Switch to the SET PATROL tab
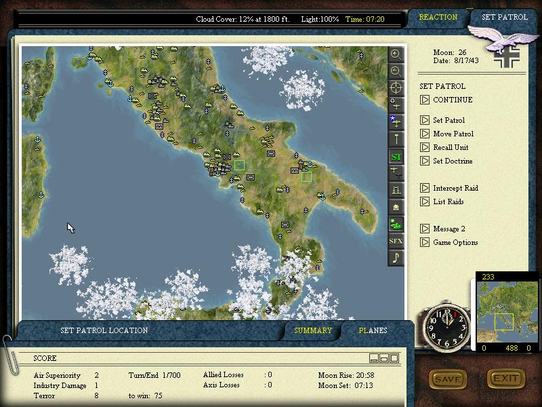The height and width of the screenshot is (407, 542). pos(505,17)
